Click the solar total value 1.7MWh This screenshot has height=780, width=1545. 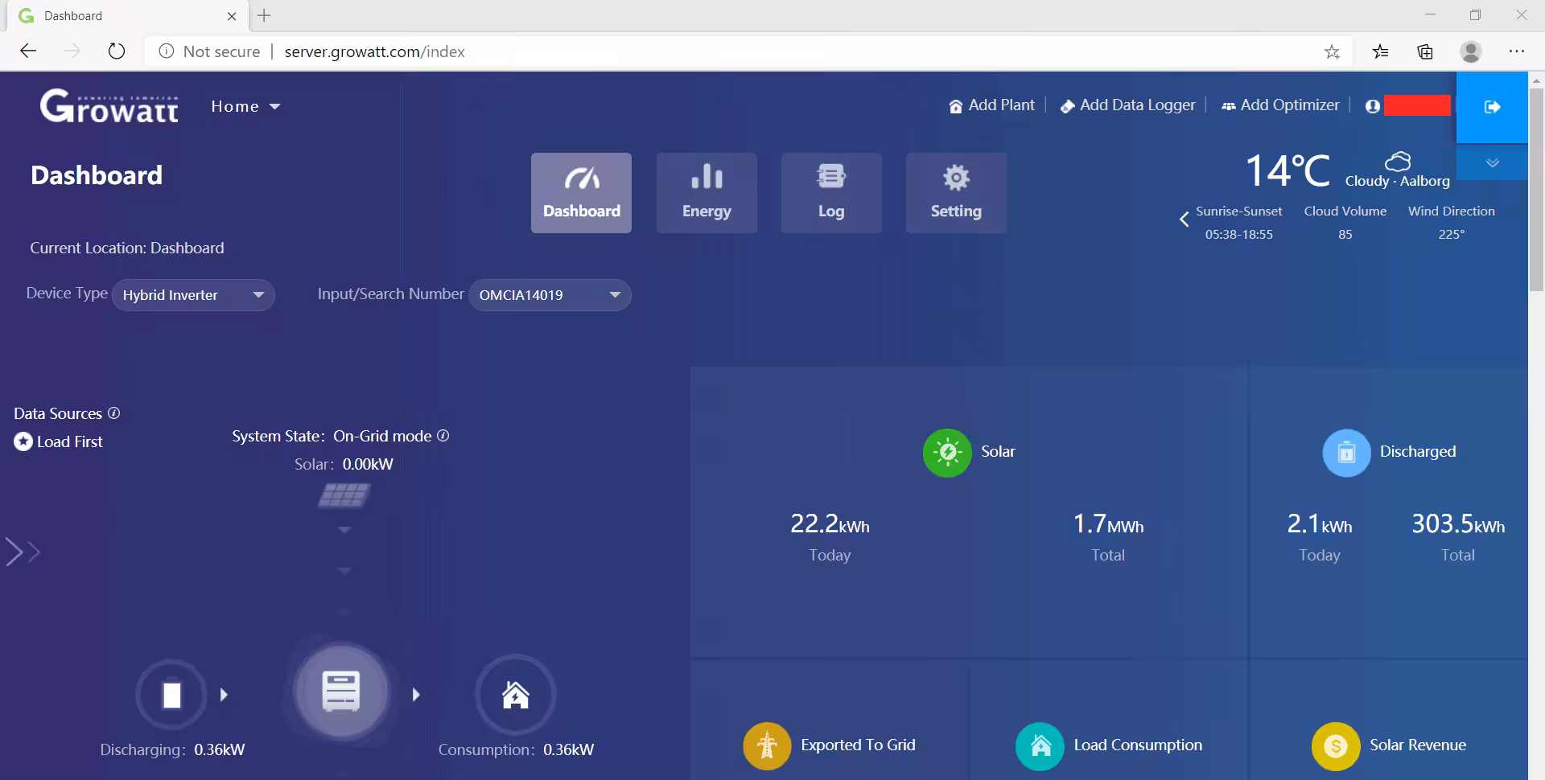1108,524
